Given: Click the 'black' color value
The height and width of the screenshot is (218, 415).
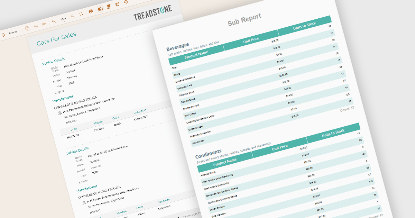Looking at the screenshot, I should [x=118, y=124].
